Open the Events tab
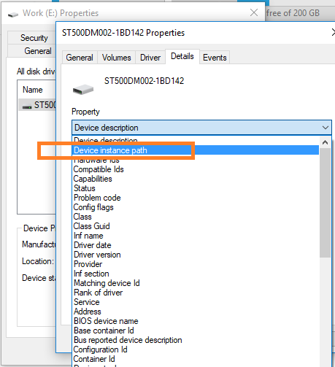The image size is (335, 367). 215,58
